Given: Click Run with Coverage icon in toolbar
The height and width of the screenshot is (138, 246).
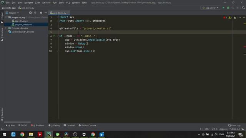Looking at the screenshot, I should [233, 8].
